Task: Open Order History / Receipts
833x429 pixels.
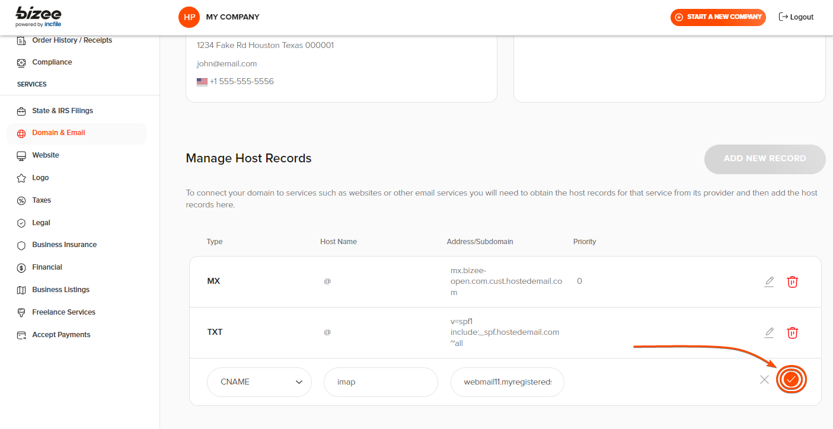Action: [72, 40]
